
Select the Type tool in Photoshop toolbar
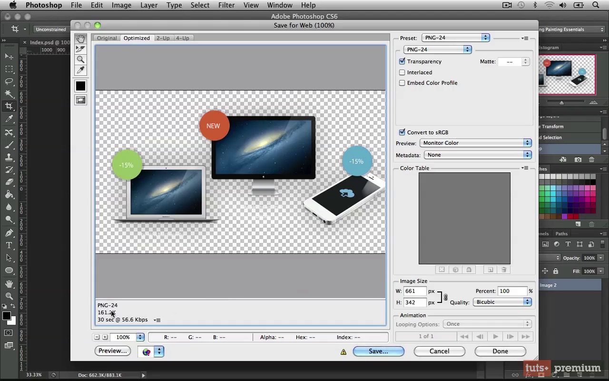(x=9, y=245)
